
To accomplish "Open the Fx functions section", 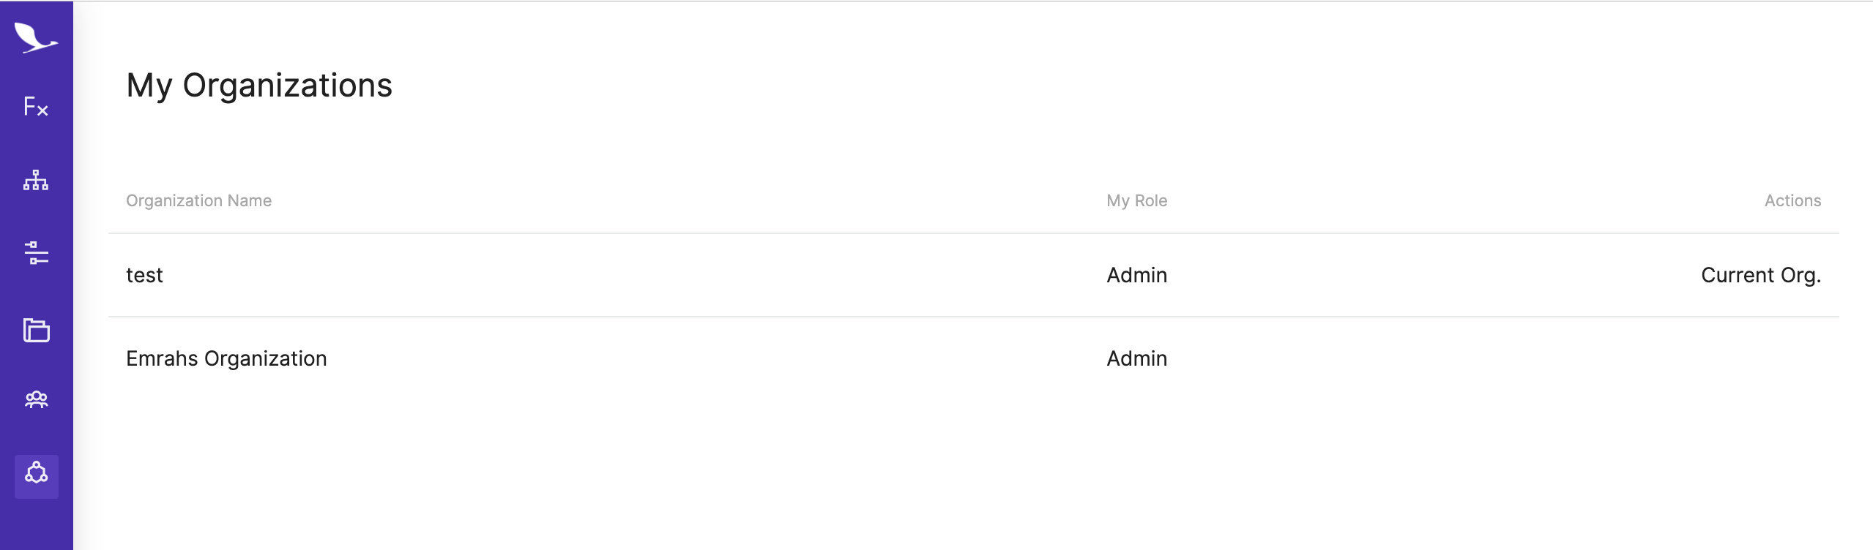I will tap(36, 107).
